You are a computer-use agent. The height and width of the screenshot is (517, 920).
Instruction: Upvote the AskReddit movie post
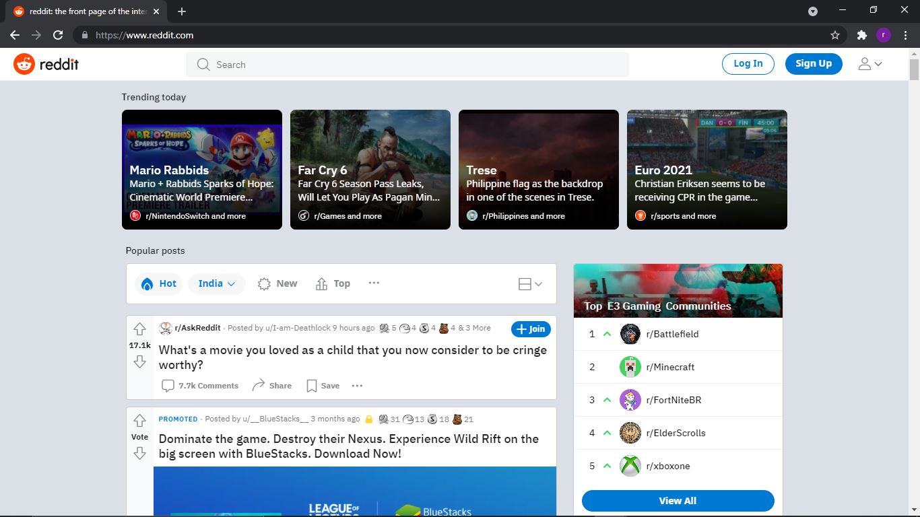coord(139,329)
